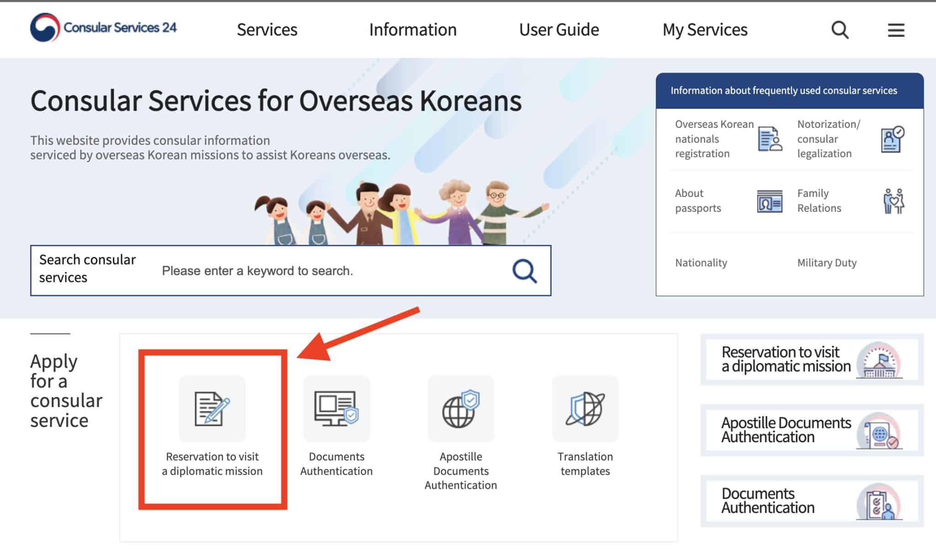Screen dimensions: 936x556
Task: Open the Services menu
Action: pos(267,29)
